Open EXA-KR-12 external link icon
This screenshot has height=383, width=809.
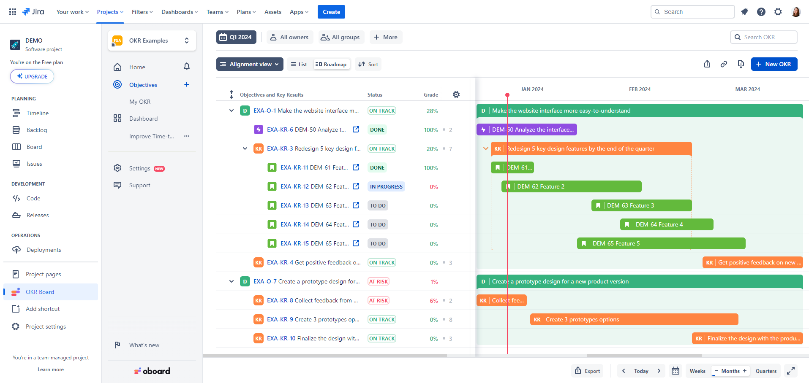(x=356, y=186)
